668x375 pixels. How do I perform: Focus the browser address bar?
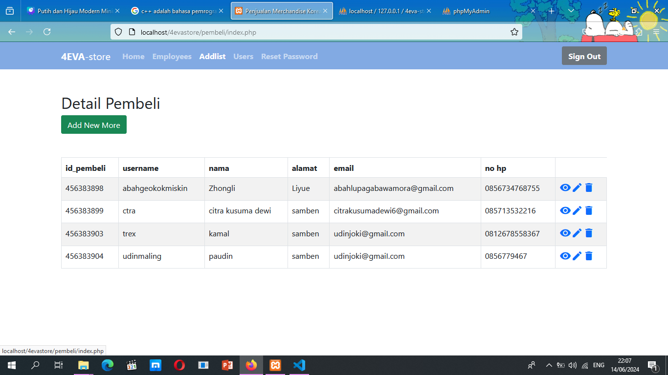[x=313, y=32]
